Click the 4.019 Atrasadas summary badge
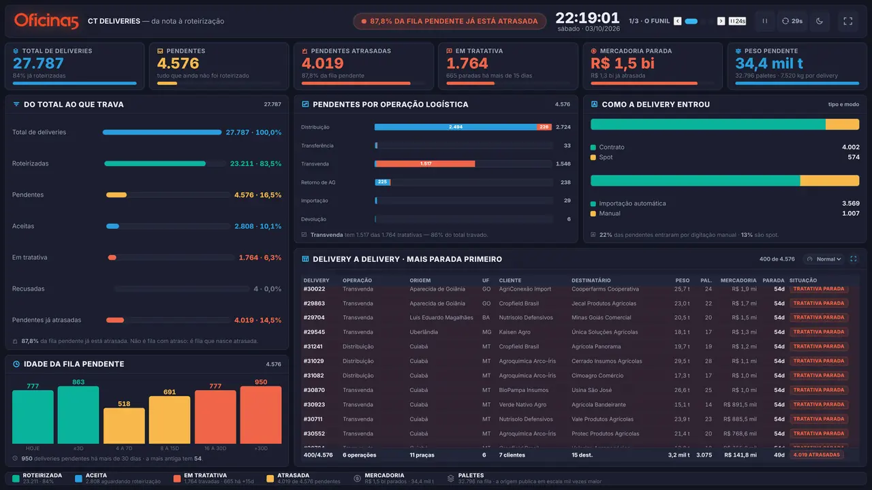The image size is (872, 490). pos(816,455)
